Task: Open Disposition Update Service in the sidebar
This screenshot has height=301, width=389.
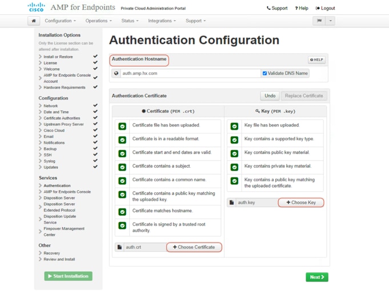Action: pyautogui.click(x=60, y=220)
